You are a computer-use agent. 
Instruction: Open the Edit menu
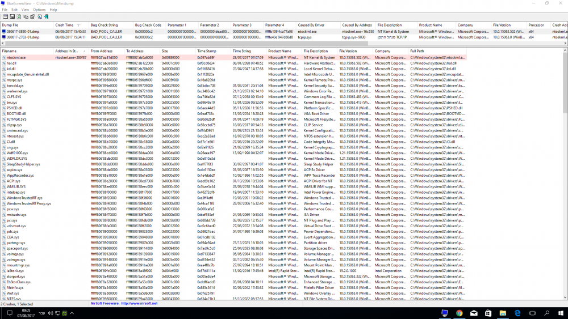(x=15, y=10)
